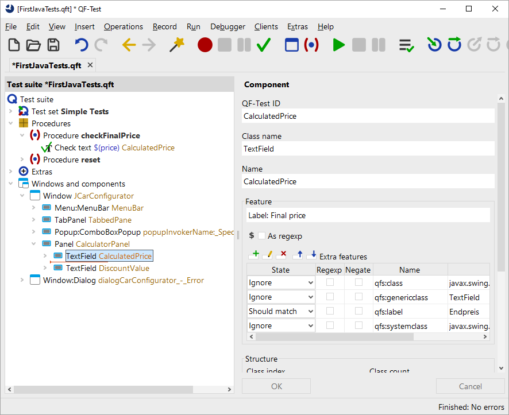Tick Negate checkbox for qfs:genericclass row

point(358,297)
